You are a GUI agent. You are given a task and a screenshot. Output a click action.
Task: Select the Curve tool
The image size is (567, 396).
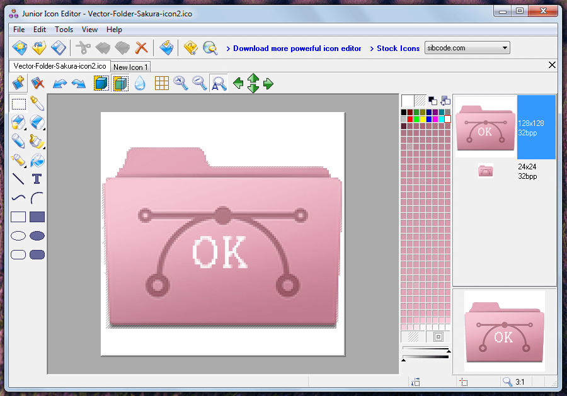18,198
